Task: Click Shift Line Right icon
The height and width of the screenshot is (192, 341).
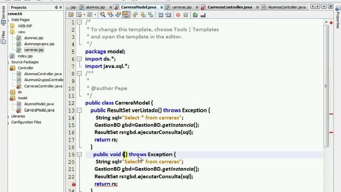Action: click(x=168, y=15)
